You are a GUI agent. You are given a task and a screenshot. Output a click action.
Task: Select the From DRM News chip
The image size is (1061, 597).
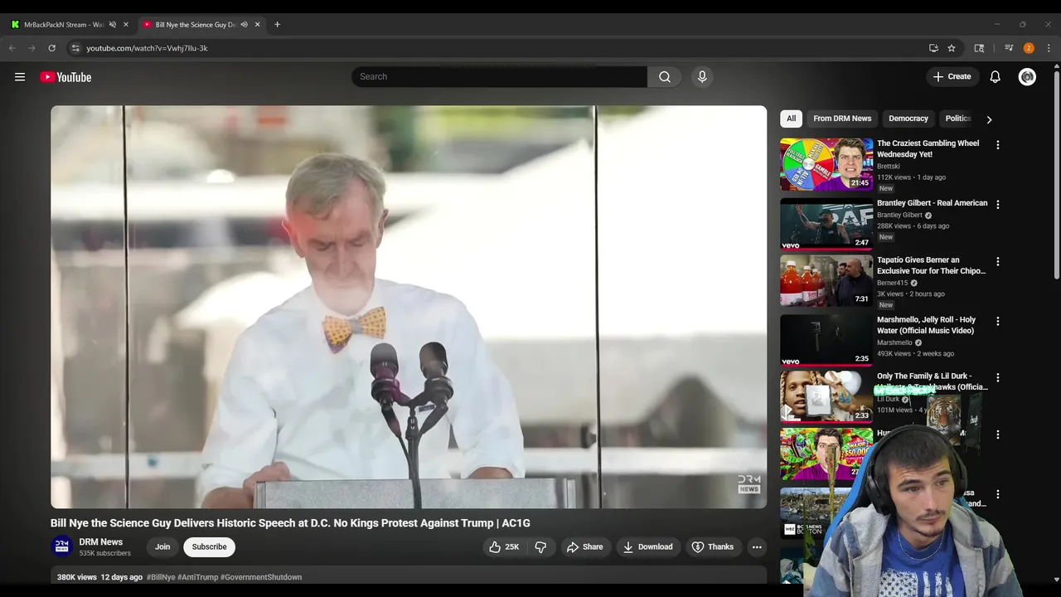[x=842, y=119]
